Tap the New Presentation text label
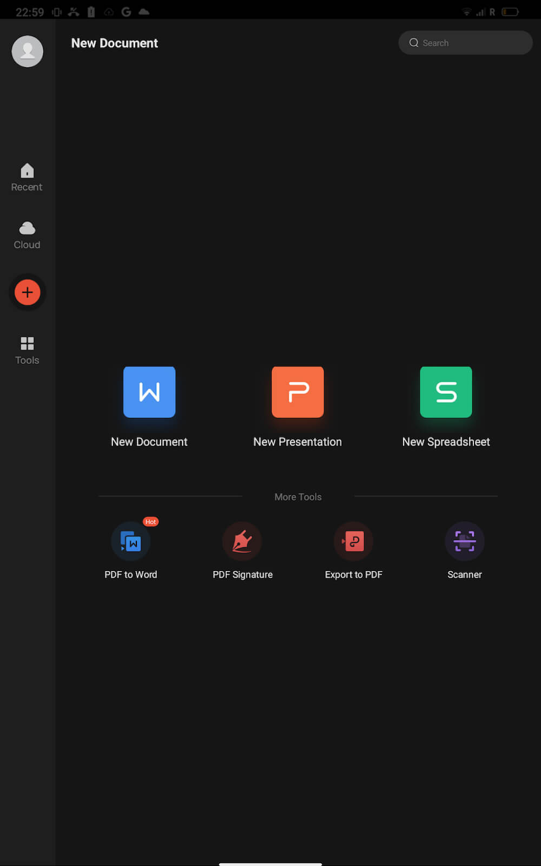Viewport: 541px width, 866px height. coord(298,442)
